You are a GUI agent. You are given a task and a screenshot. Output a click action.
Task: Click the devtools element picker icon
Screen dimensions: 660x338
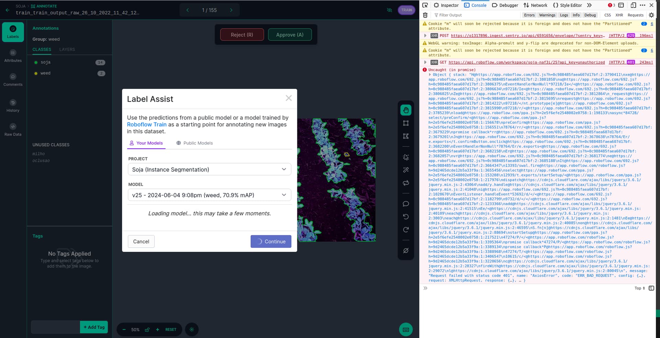point(425,5)
